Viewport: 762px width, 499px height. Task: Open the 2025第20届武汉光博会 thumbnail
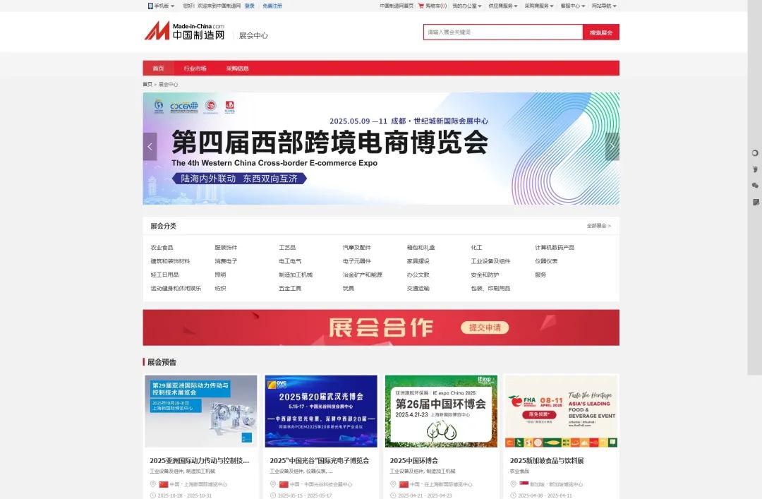(x=321, y=411)
